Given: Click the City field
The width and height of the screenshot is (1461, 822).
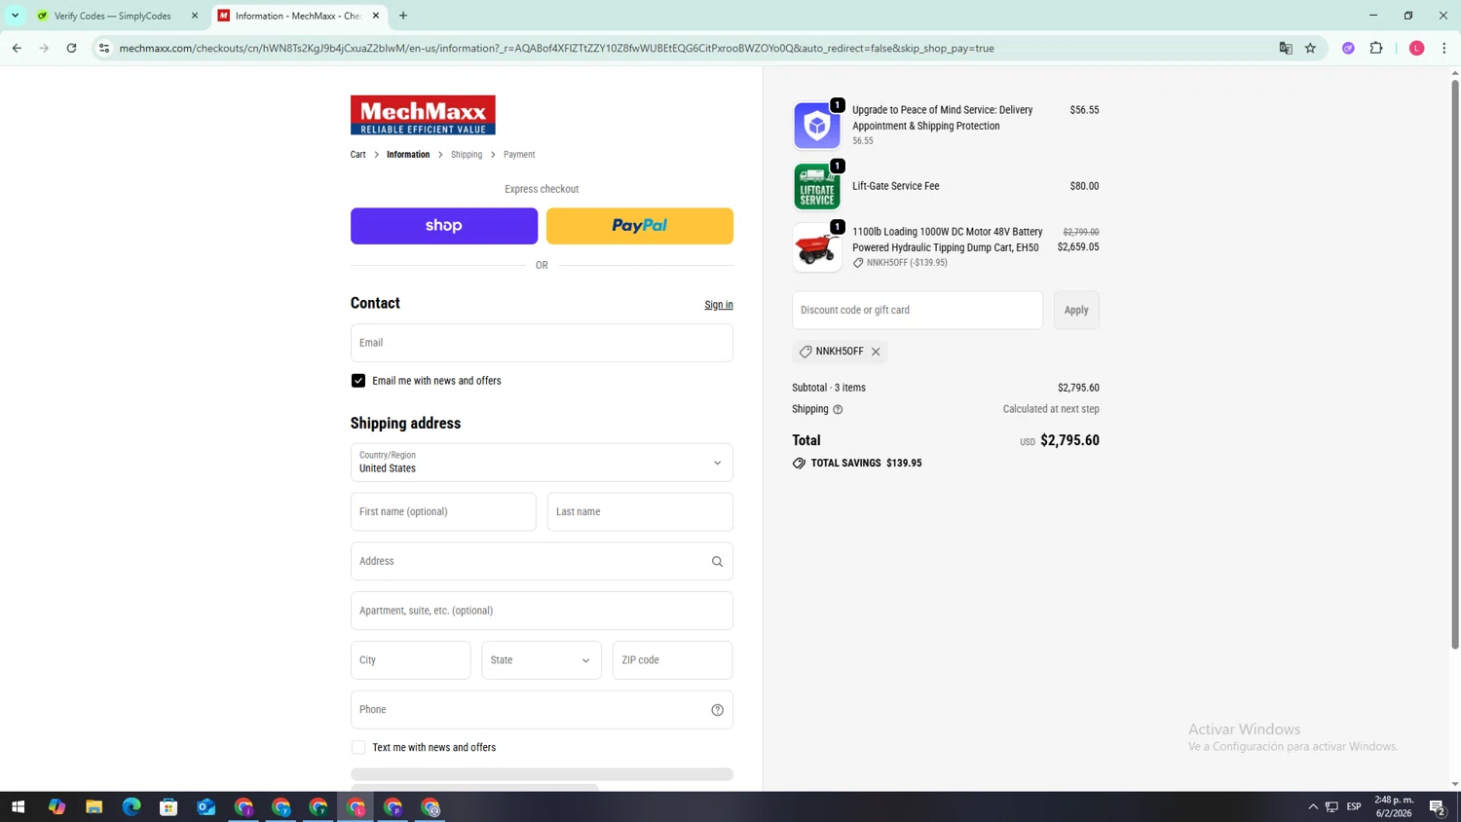Looking at the screenshot, I should pyautogui.click(x=411, y=660).
